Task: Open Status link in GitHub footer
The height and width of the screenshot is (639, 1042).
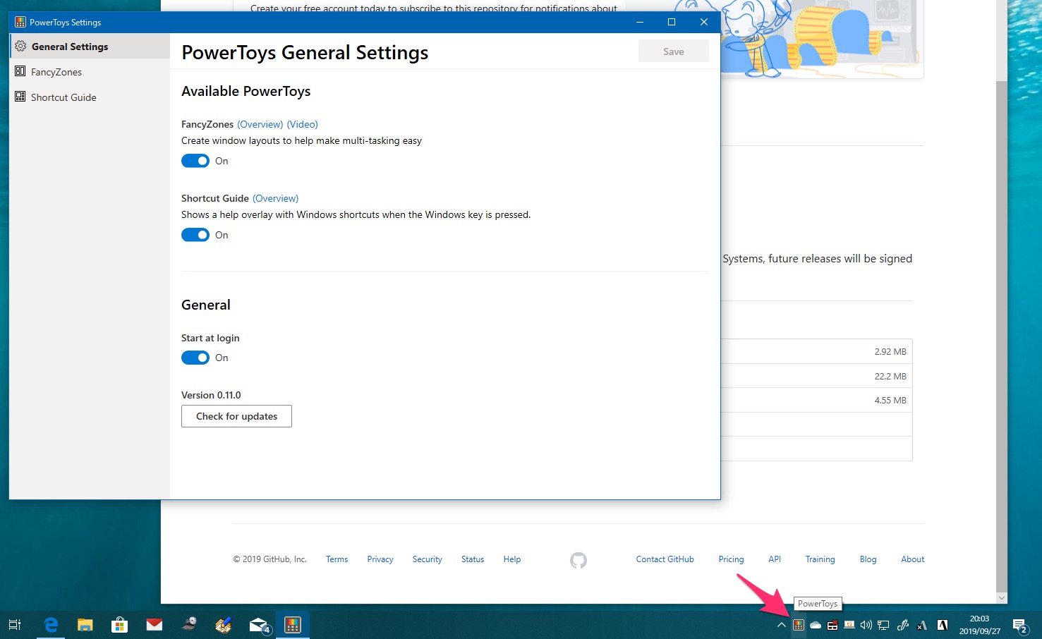Action: 473,559
